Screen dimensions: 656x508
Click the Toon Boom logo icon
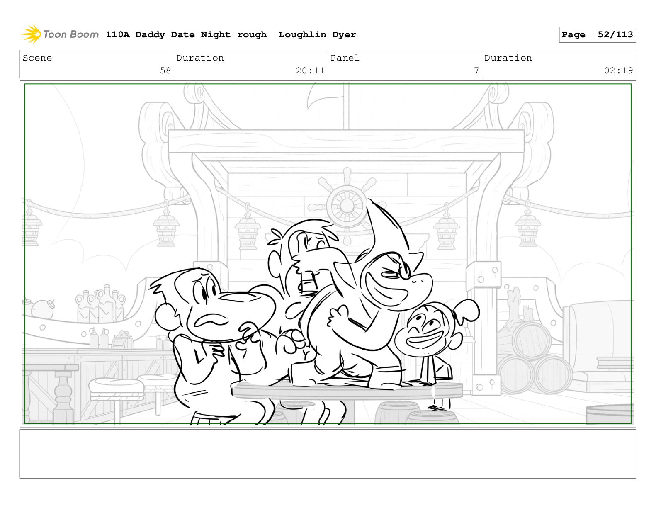(32, 34)
